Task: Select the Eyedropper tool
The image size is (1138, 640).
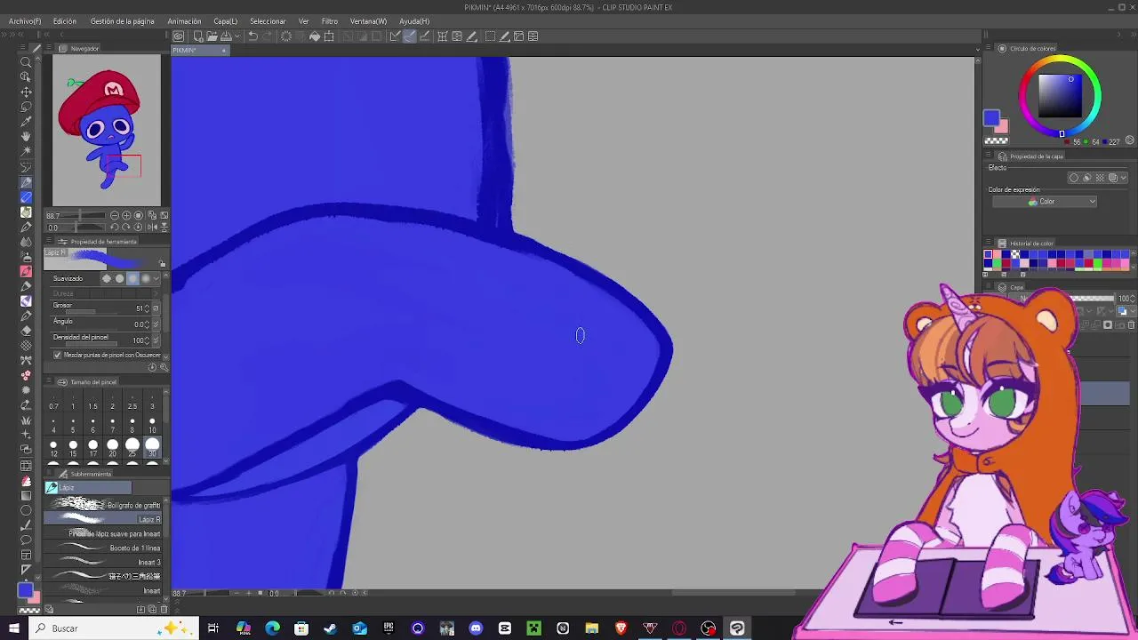Action: [x=26, y=122]
